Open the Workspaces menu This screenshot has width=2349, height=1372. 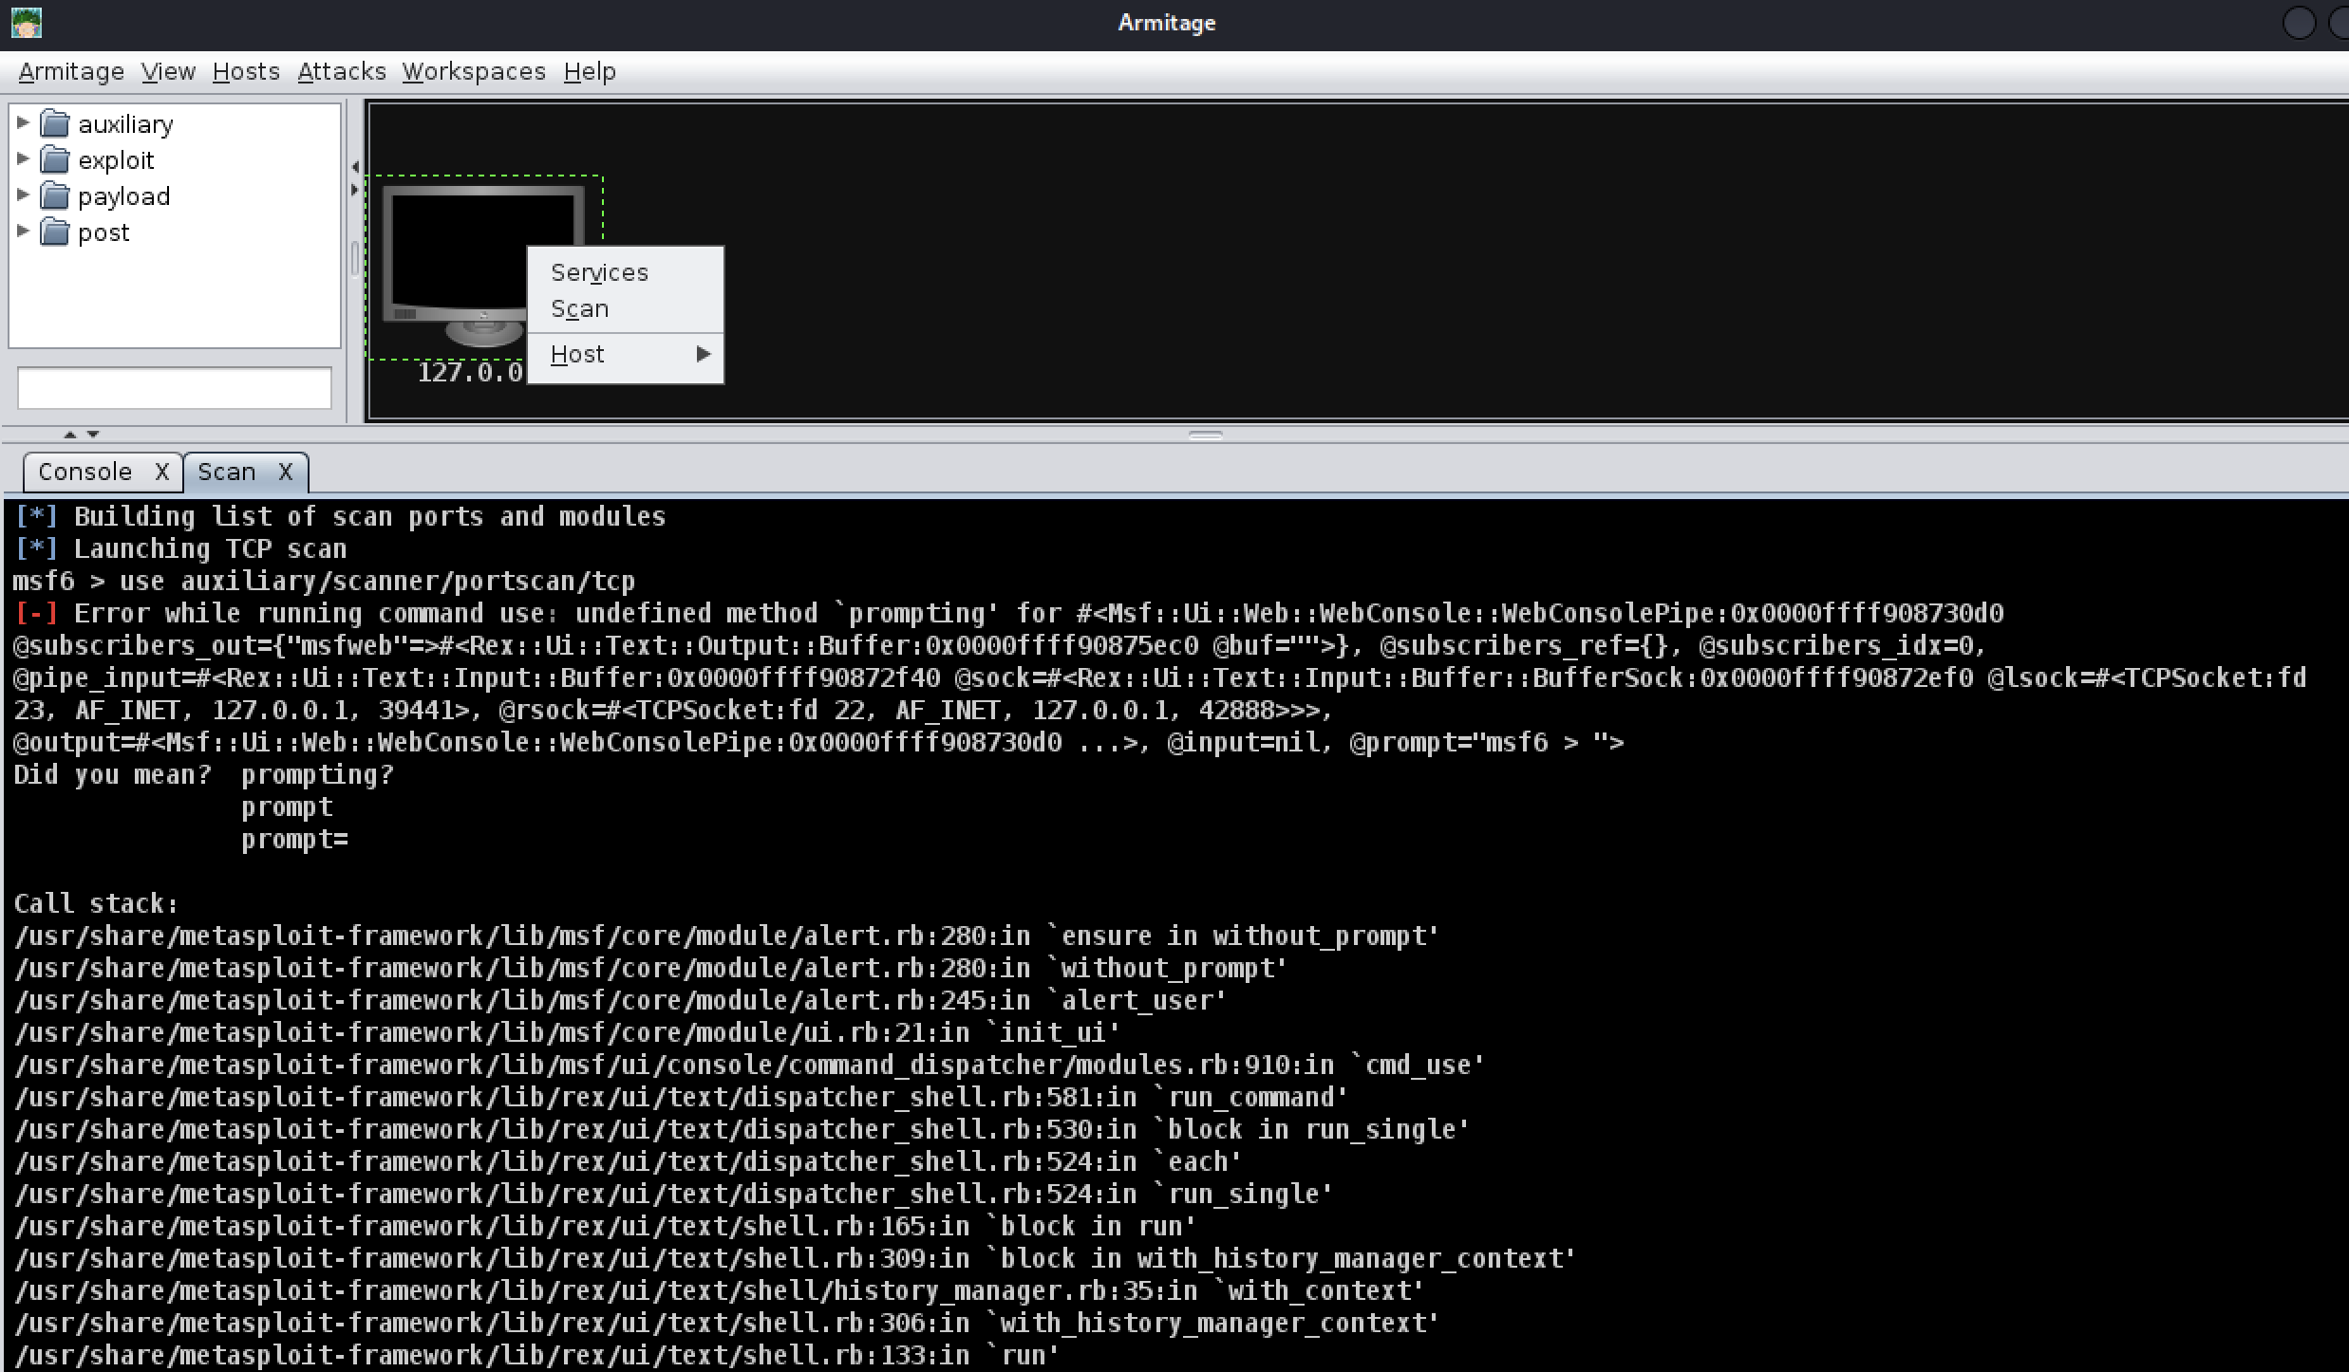click(x=473, y=72)
